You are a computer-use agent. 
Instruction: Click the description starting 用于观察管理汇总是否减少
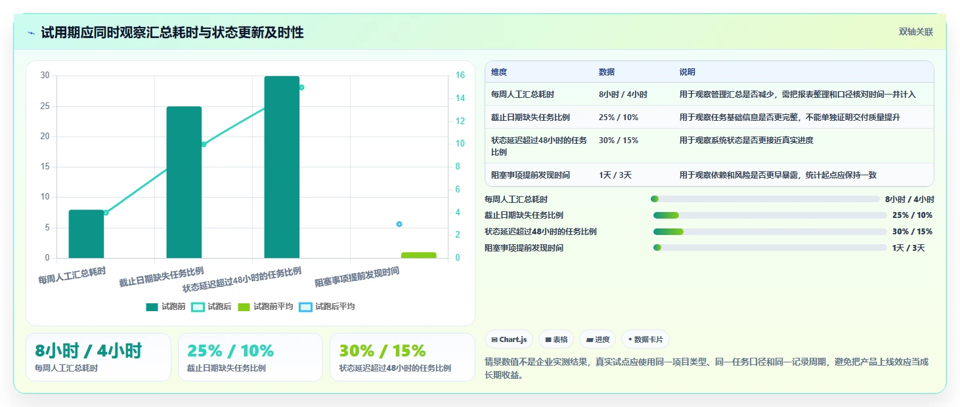pos(797,95)
